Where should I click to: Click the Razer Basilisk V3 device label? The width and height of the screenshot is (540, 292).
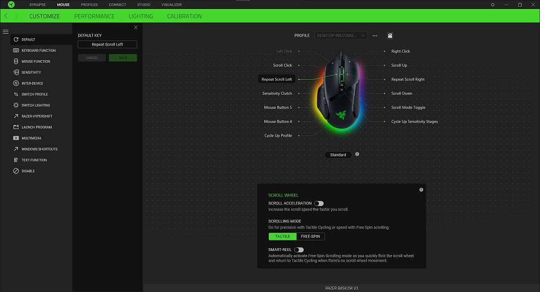[x=341, y=288]
